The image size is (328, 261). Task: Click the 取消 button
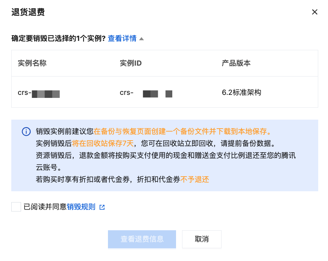202,239
